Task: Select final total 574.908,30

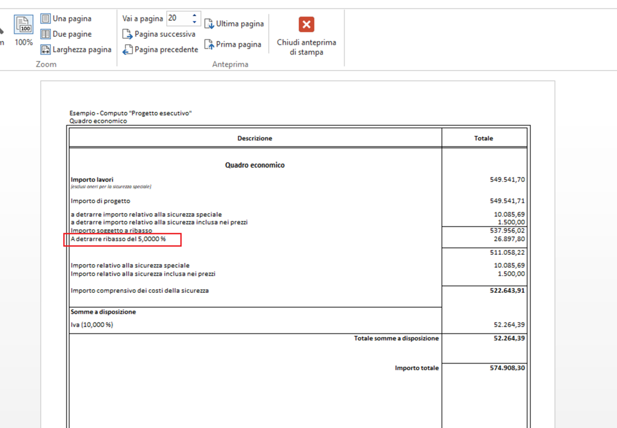Action: pos(508,368)
